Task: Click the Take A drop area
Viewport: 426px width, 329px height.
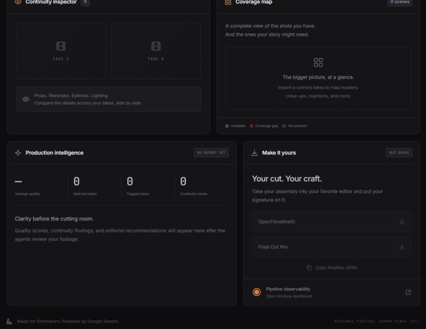Action: coord(61,51)
